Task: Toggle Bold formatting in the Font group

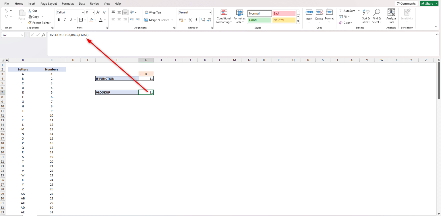Action: (x=59, y=20)
